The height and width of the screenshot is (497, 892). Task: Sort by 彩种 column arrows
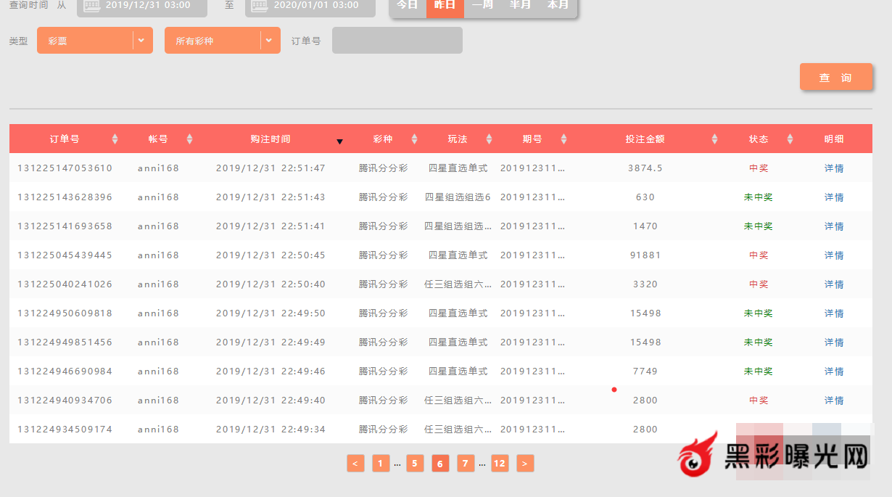pyautogui.click(x=414, y=139)
